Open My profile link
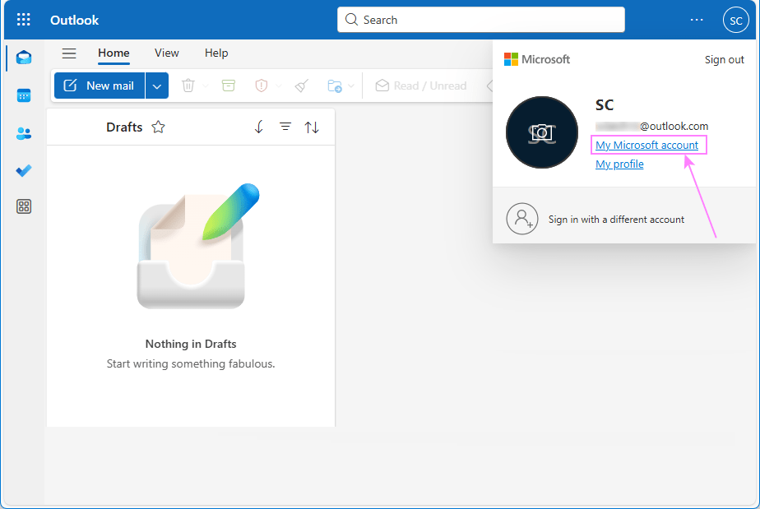 tap(619, 164)
